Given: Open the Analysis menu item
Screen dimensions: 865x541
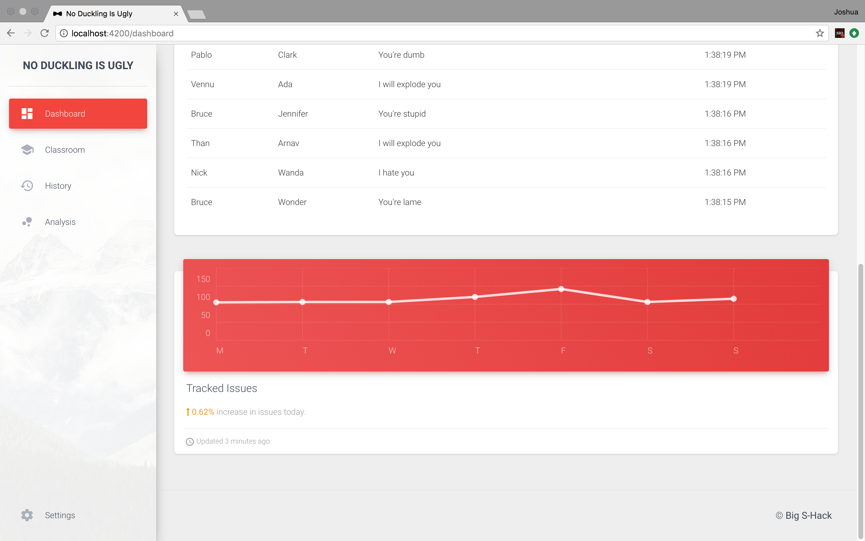Looking at the screenshot, I should [x=60, y=222].
